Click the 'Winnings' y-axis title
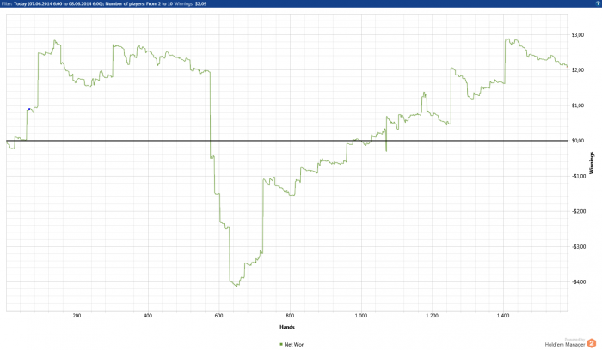Viewport: 602px width, 350px height. [592, 163]
